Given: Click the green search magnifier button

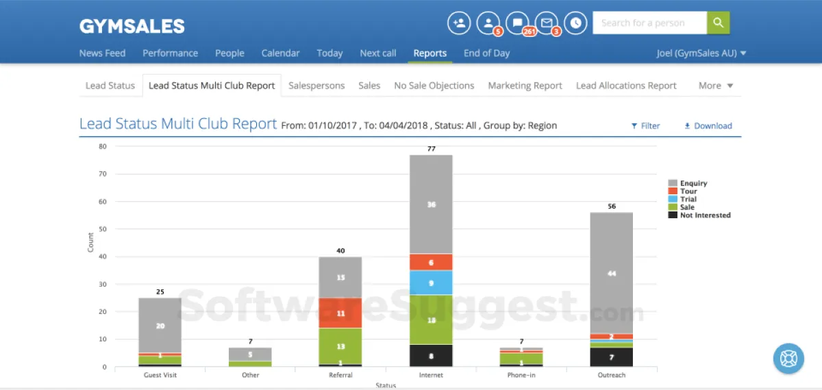Looking at the screenshot, I should 718,23.
